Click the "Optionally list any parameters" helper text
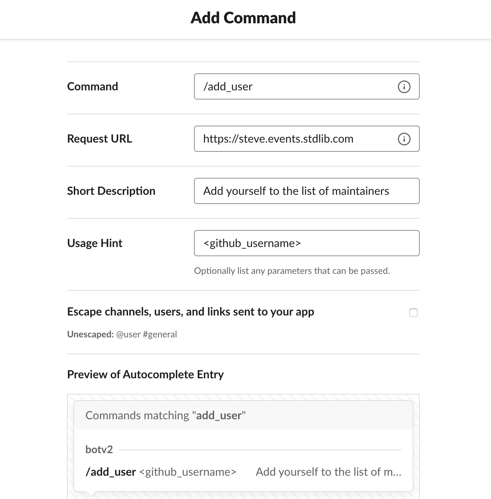 tap(292, 271)
